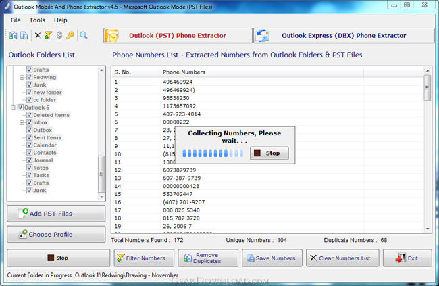Click the folder tree scroll-down arrow
The image size is (439, 286).
tap(101, 197)
